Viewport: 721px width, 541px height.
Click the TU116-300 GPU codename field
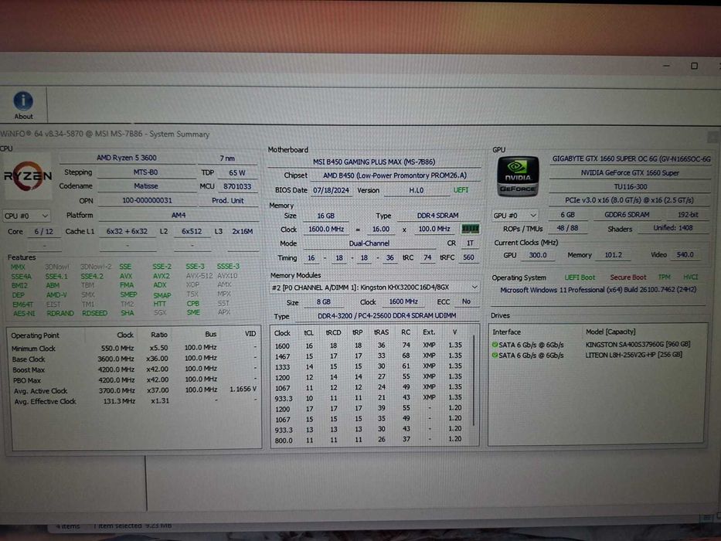(x=631, y=187)
